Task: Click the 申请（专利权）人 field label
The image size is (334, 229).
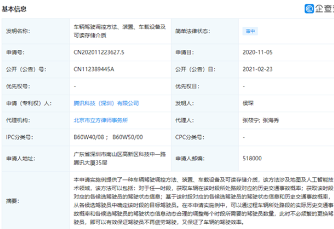Action: 29,103
